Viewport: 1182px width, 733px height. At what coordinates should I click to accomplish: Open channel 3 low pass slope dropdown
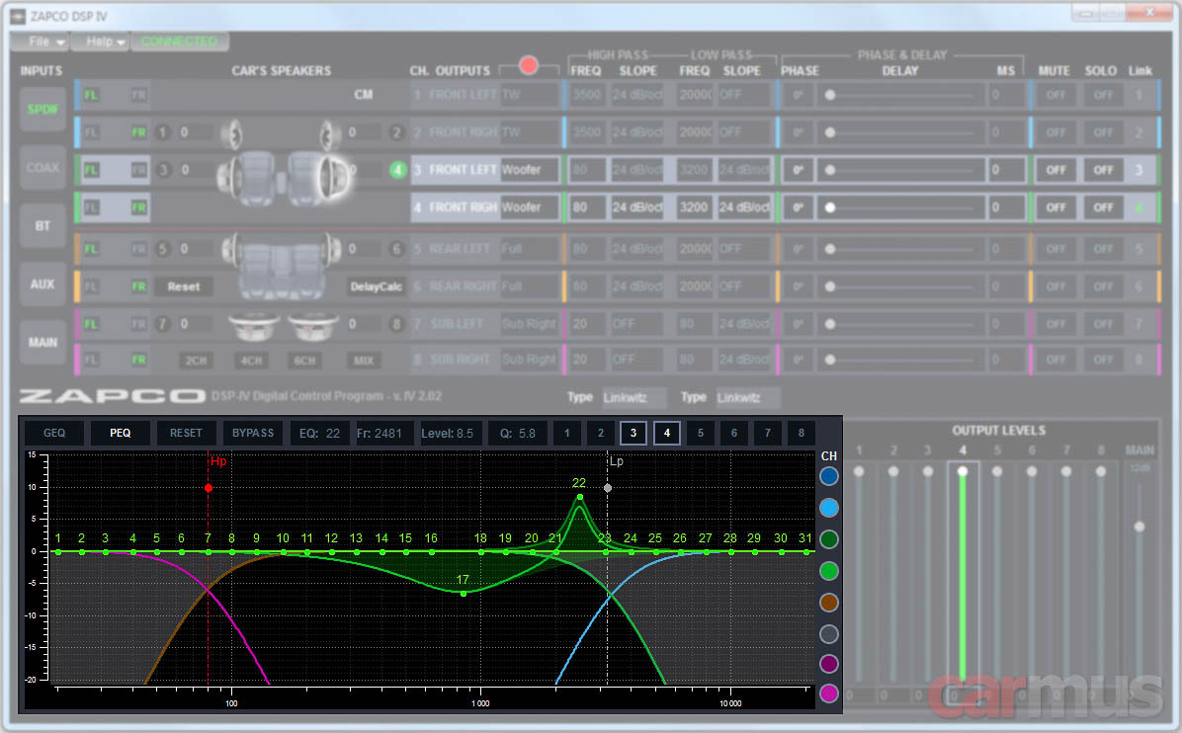[745, 170]
